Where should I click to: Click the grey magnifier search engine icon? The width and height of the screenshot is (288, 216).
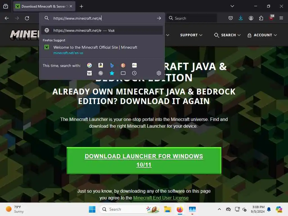(101, 73)
